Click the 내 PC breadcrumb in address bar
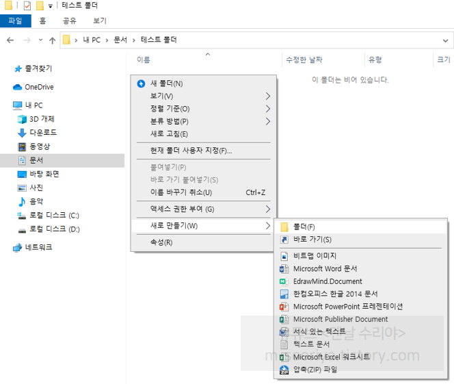This screenshot has width=454, height=384. (92, 40)
